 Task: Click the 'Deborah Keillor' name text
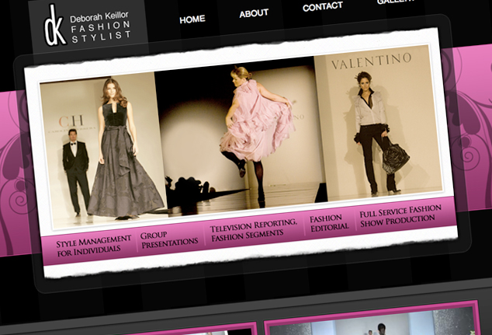point(99,17)
